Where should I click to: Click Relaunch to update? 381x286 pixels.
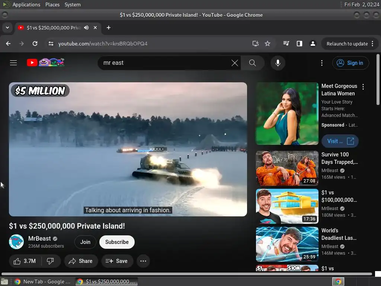pyautogui.click(x=347, y=44)
